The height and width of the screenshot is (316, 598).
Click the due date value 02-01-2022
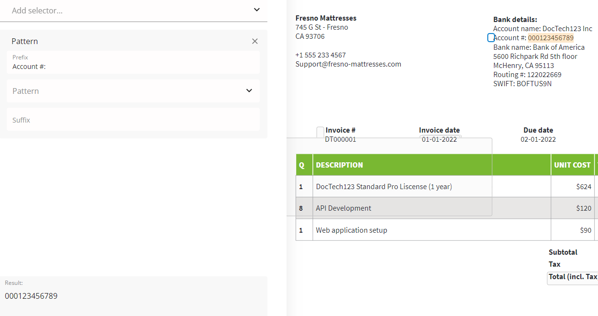(x=538, y=139)
